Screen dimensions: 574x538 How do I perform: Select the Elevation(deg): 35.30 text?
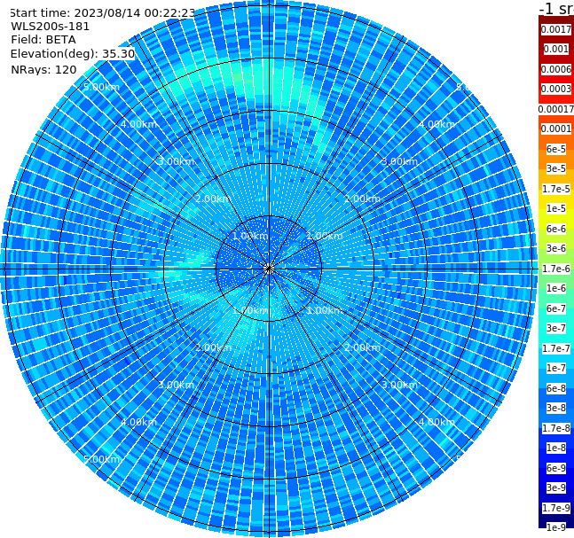coord(73,54)
